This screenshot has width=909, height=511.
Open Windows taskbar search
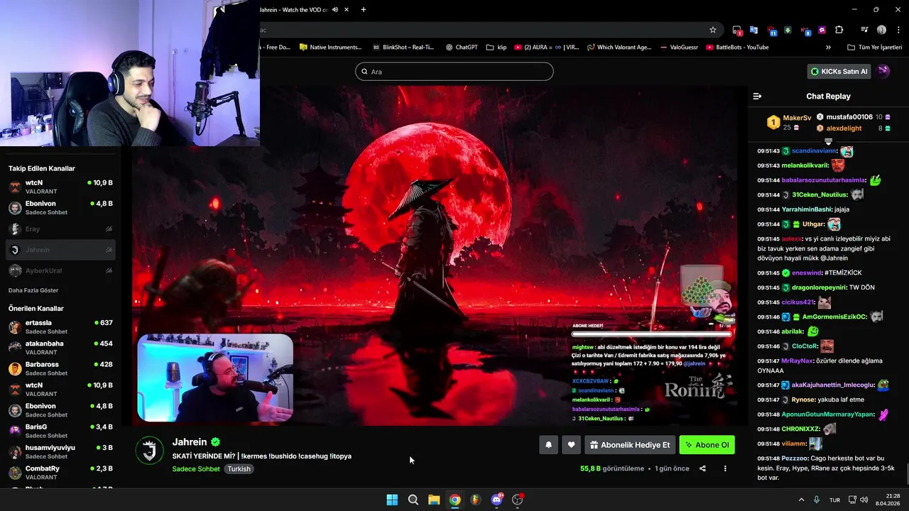click(x=413, y=500)
